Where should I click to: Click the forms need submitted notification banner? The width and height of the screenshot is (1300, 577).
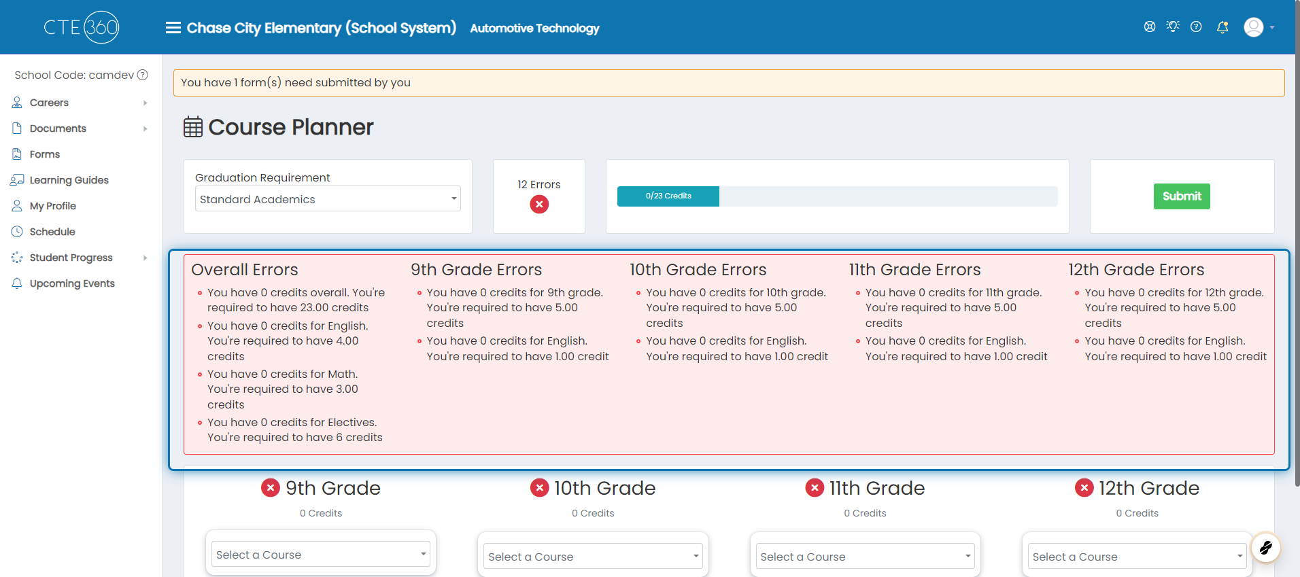[x=729, y=83]
